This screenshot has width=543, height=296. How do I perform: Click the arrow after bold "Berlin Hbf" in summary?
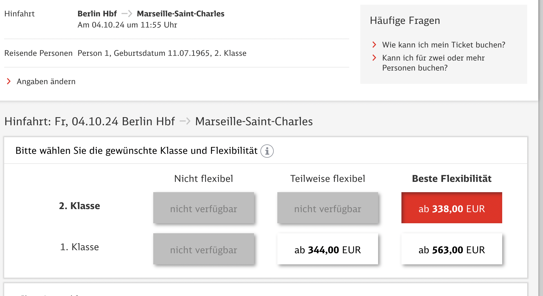(127, 14)
